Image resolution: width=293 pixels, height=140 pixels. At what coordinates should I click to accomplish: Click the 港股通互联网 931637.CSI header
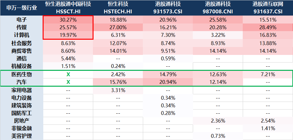(268, 8)
